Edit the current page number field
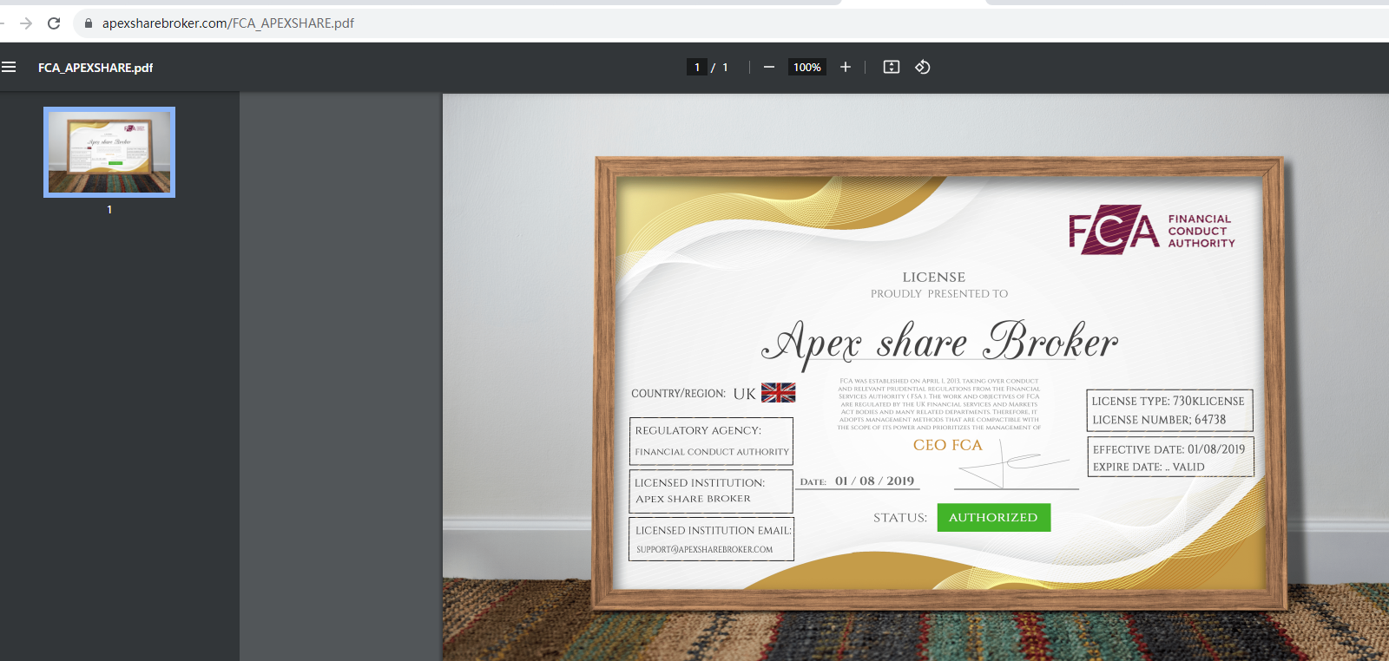 click(697, 67)
